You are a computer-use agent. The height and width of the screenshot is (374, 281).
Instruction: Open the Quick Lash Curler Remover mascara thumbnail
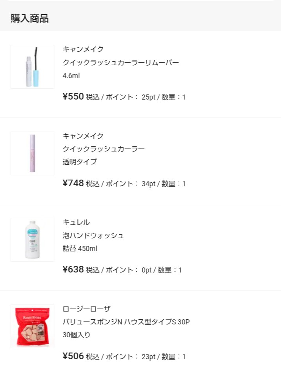[x=32, y=67]
